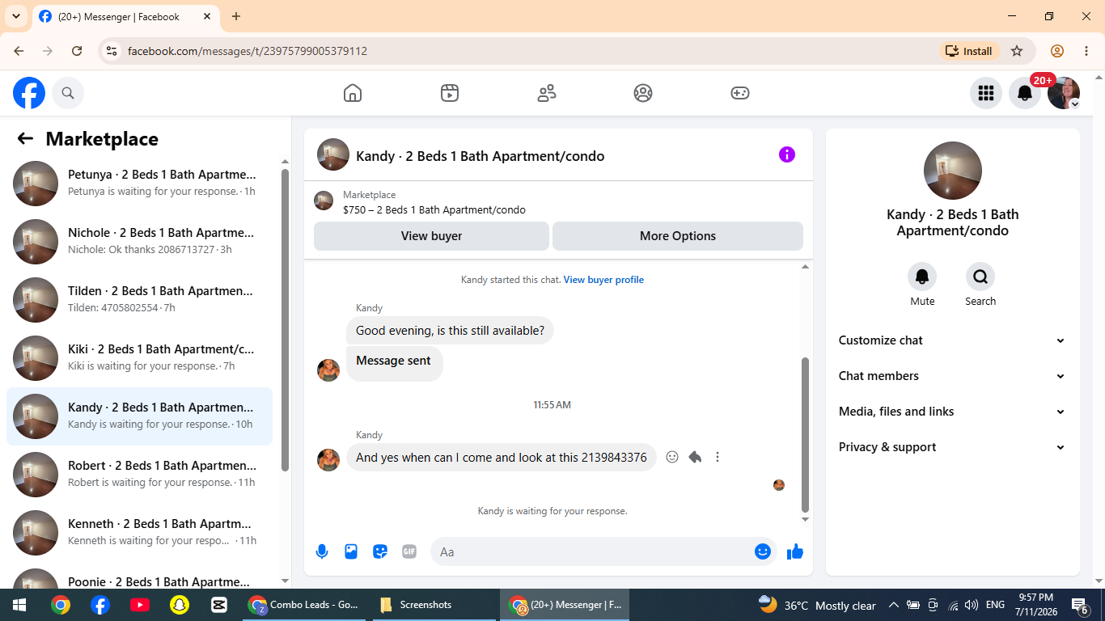Open conversation information purple icon
This screenshot has width=1105, height=621.
coord(787,154)
